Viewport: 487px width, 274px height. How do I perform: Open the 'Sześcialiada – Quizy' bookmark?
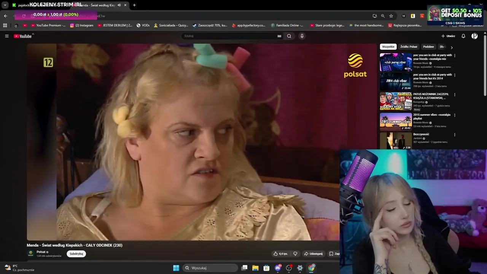click(x=171, y=25)
